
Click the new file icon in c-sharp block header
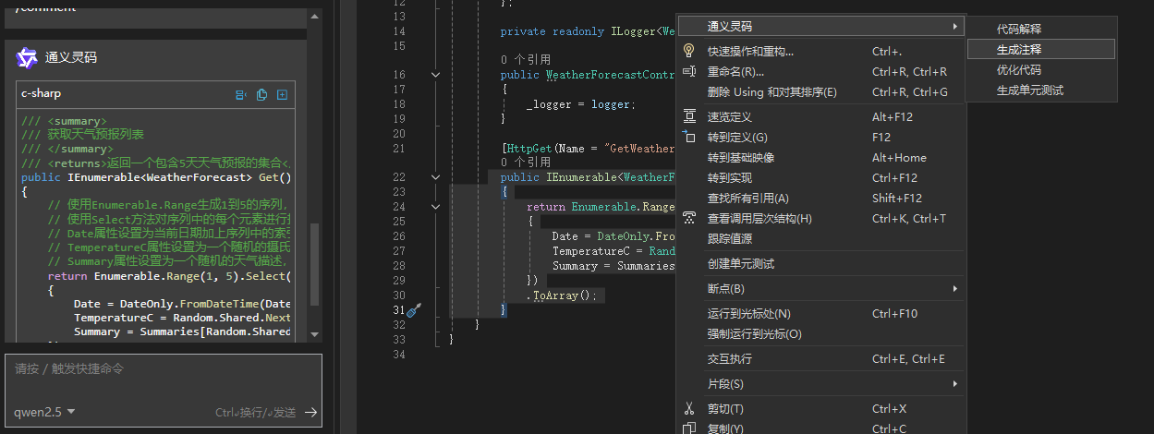click(282, 94)
